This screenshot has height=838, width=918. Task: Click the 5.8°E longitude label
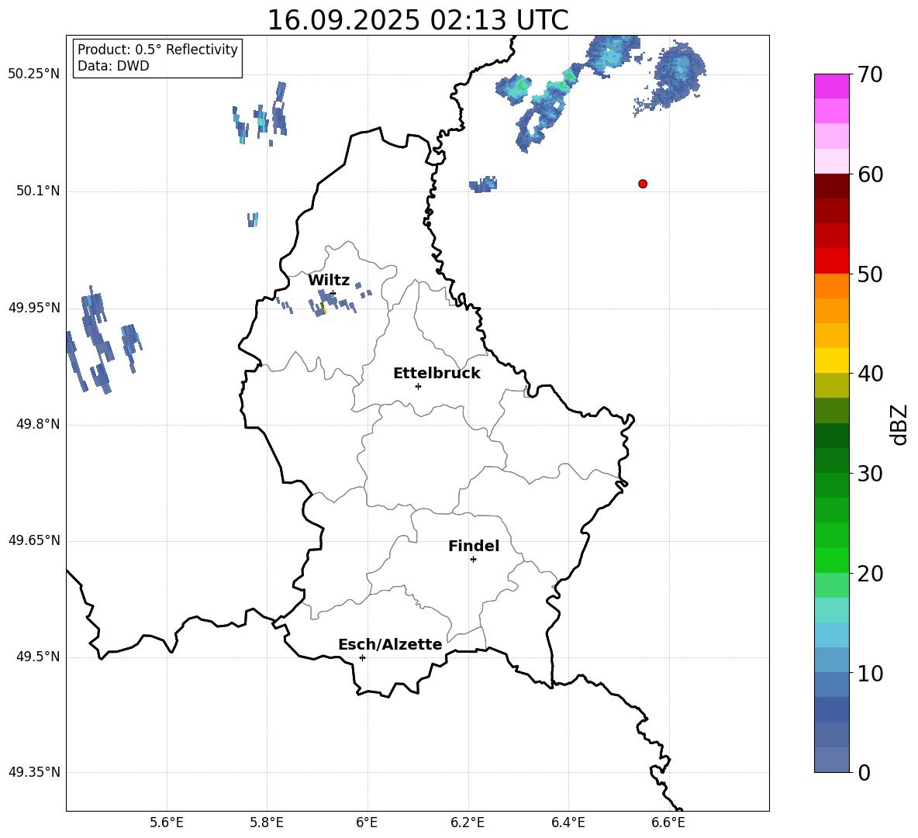point(267,822)
